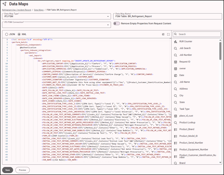Click the Date calendar field icon

176,75
